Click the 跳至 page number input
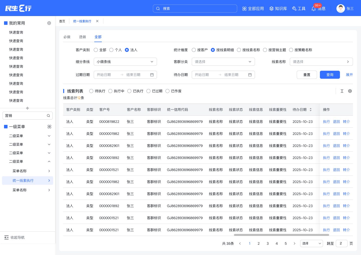The width and height of the screenshot is (361, 255). coord(342,243)
